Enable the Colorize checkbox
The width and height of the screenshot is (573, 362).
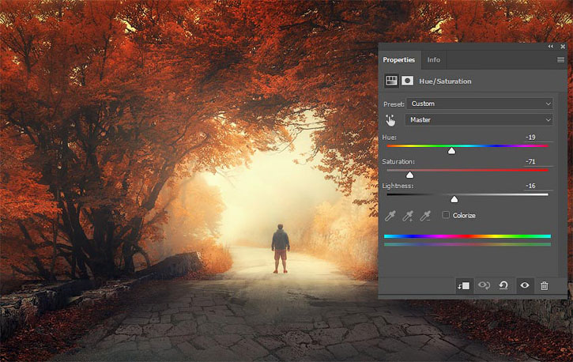point(446,215)
